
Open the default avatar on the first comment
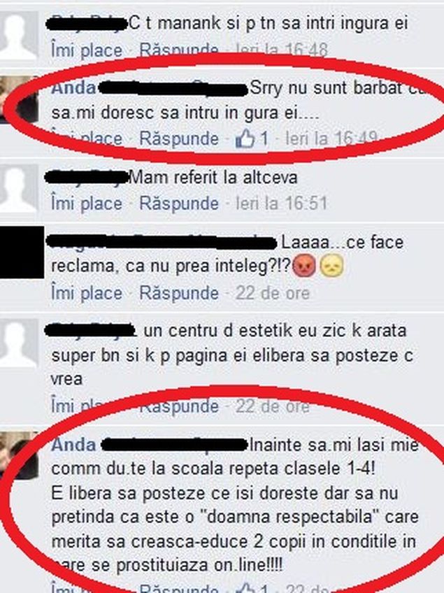click(x=19, y=35)
